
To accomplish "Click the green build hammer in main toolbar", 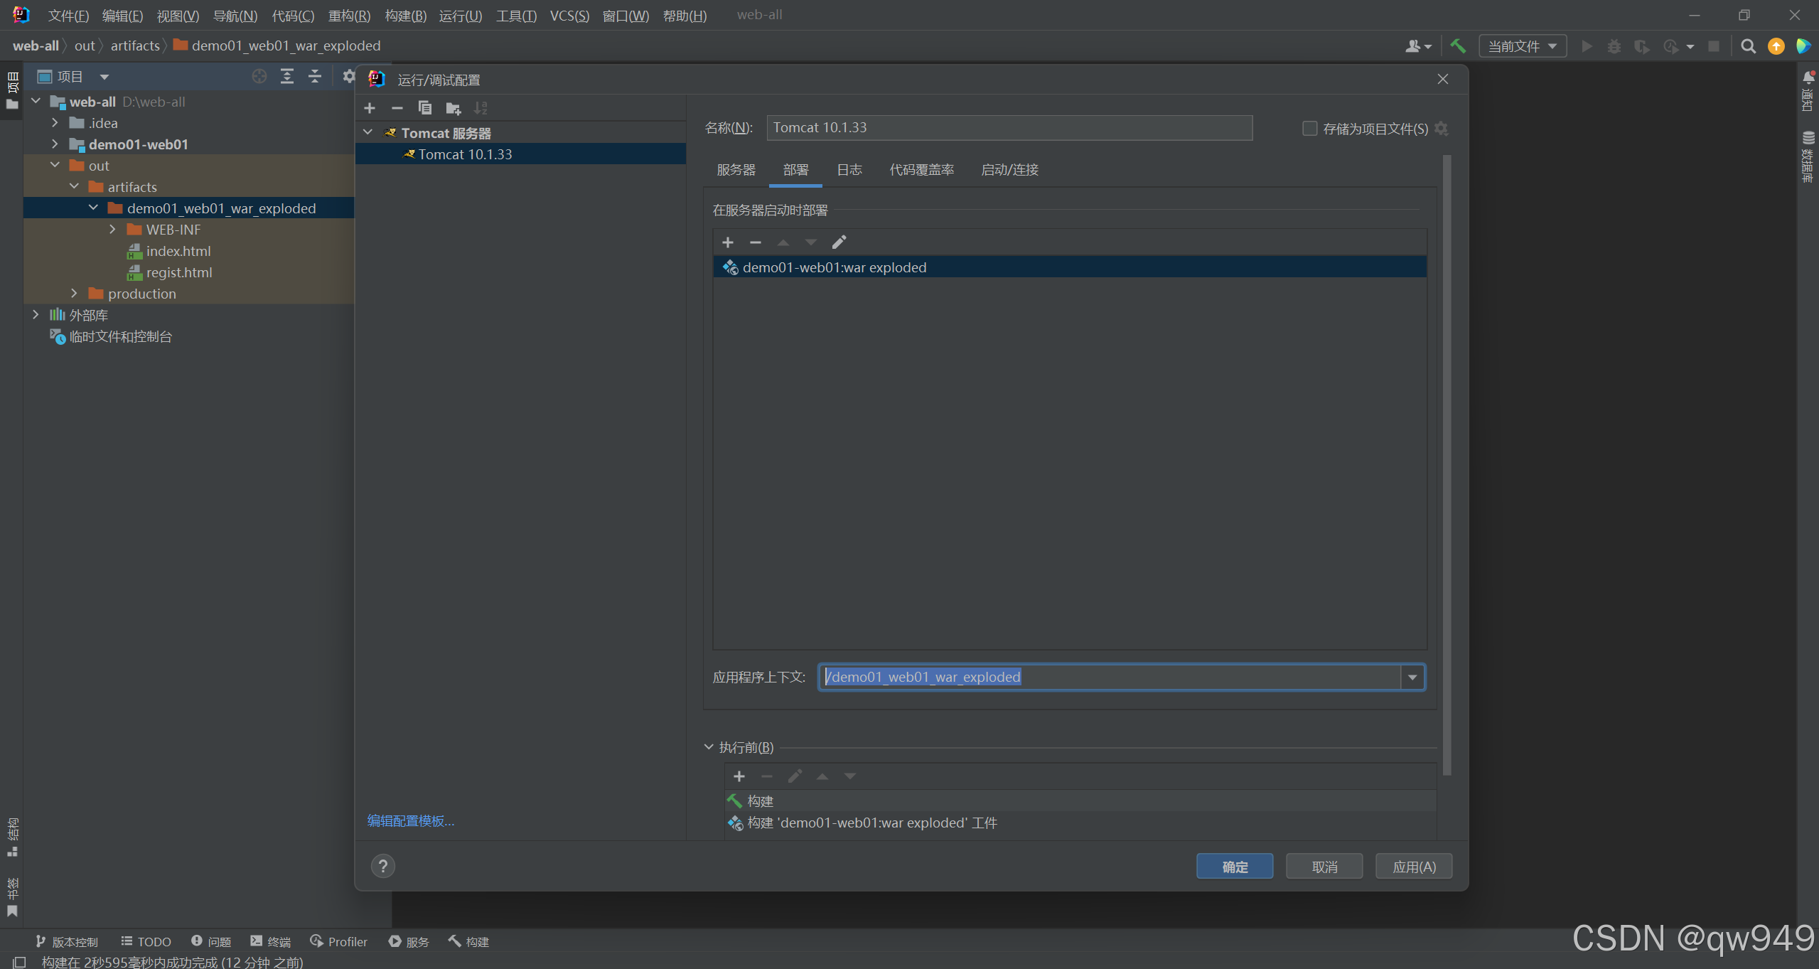I will pyautogui.click(x=1458, y=46).
